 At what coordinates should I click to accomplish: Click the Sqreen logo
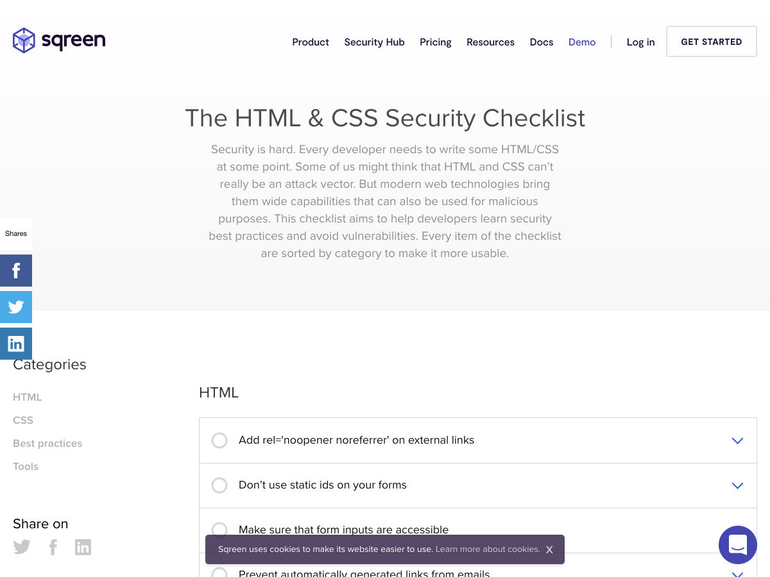pyautogui.click(x=59, y=40)
